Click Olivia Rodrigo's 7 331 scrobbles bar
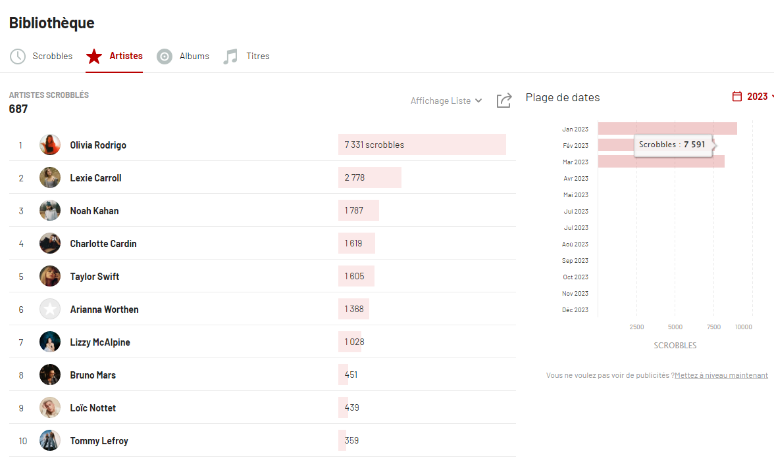 (421, 145)
